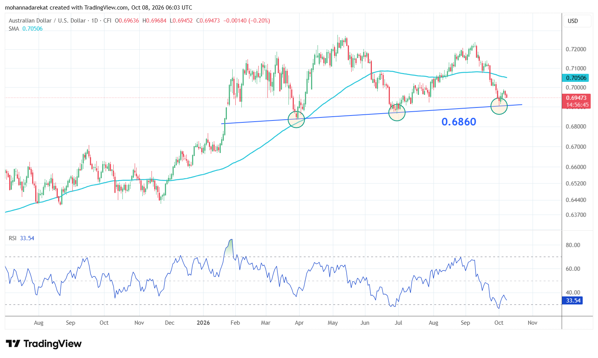Click the Jul label on the time axis
This screenshot has width=598, height=358.
(x=398, y=323)
